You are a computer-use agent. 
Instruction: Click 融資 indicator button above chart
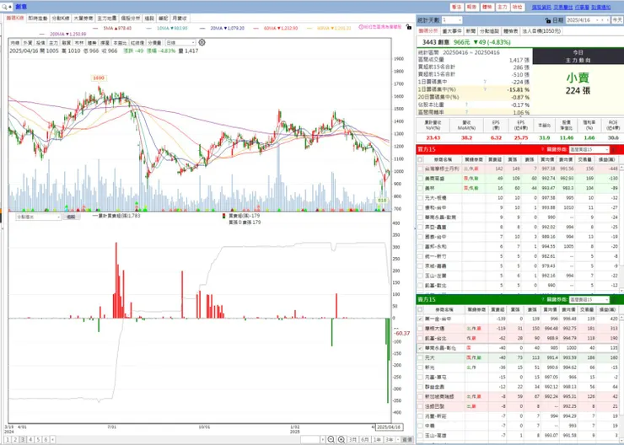point(66,42)
